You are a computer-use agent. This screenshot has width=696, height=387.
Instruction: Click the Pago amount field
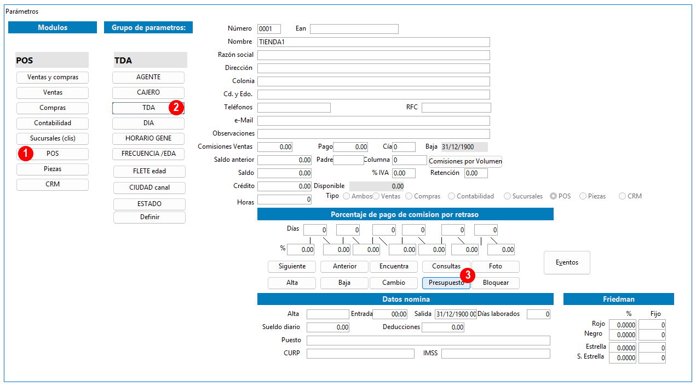[351, 147]
